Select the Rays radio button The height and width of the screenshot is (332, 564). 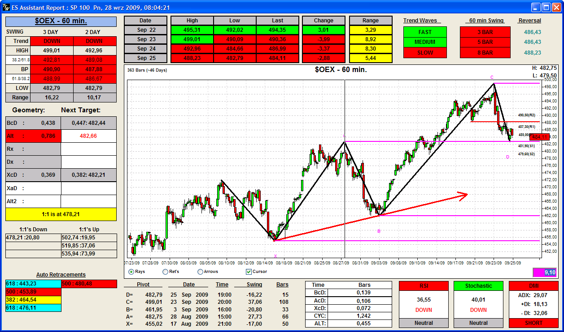[x=131, y=272]
